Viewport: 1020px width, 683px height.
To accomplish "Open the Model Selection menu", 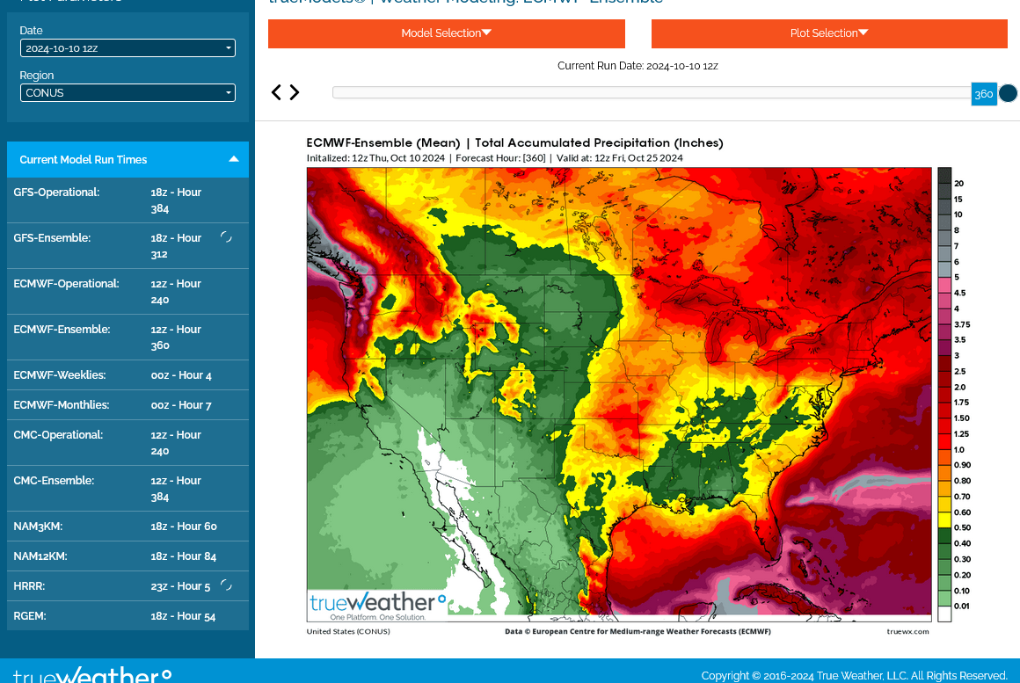I will pos(447,33).
